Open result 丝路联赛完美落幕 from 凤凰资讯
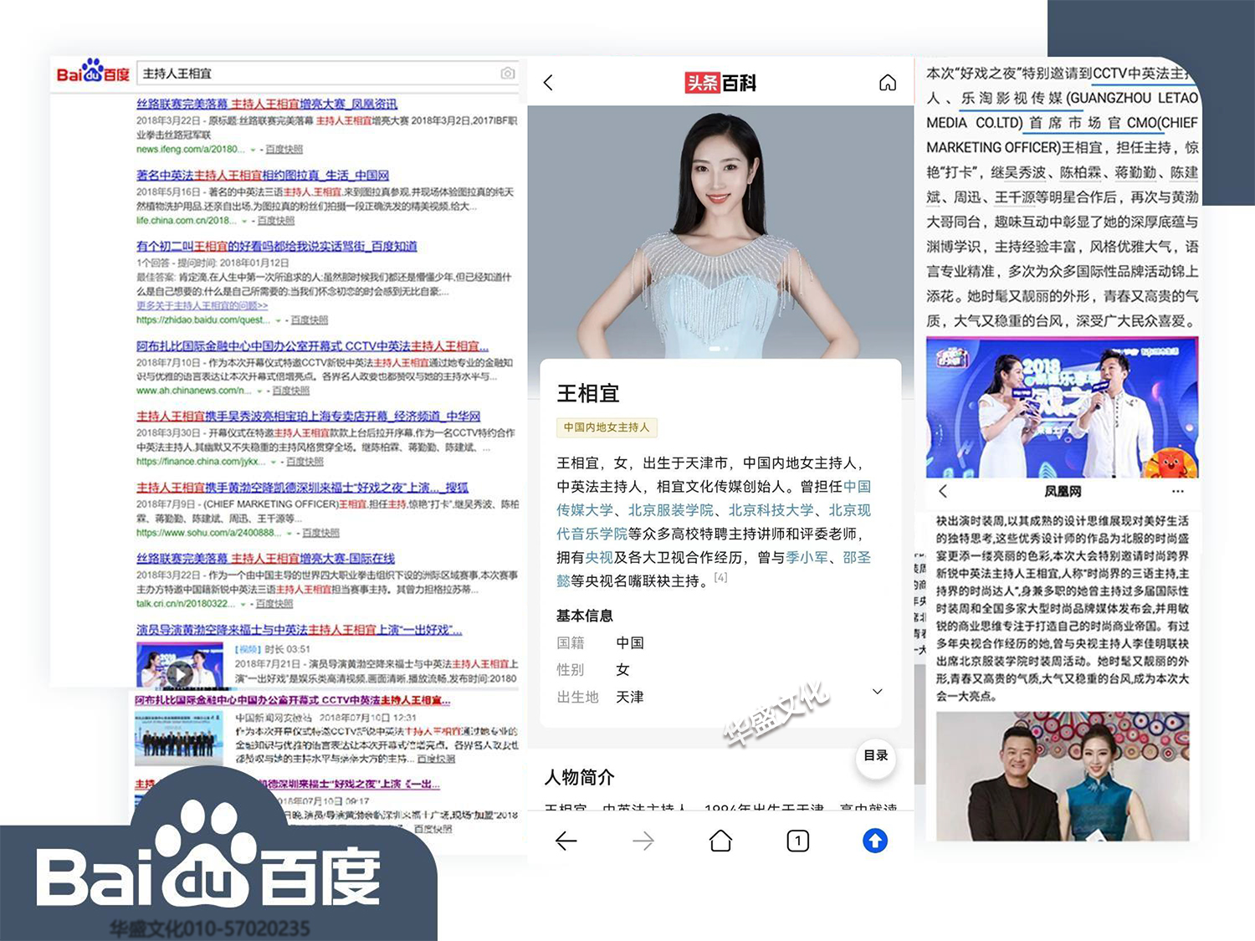The image size is (1255, 941). pos(267,104)
